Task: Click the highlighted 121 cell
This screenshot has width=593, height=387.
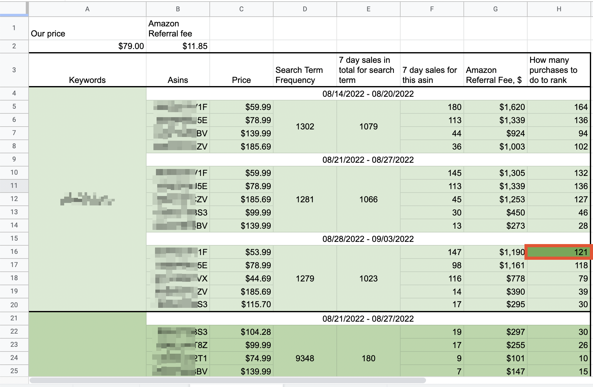Action: pos(558,252)
